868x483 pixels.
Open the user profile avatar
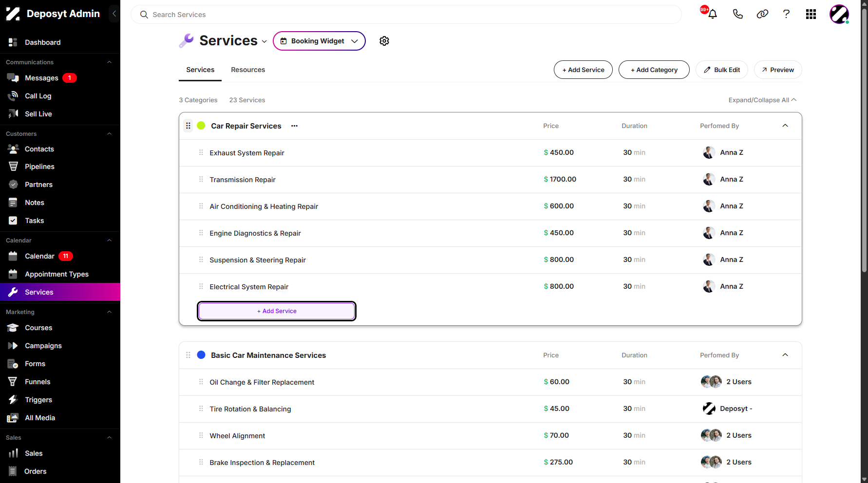pyautogui.click(x=839, y=14)
